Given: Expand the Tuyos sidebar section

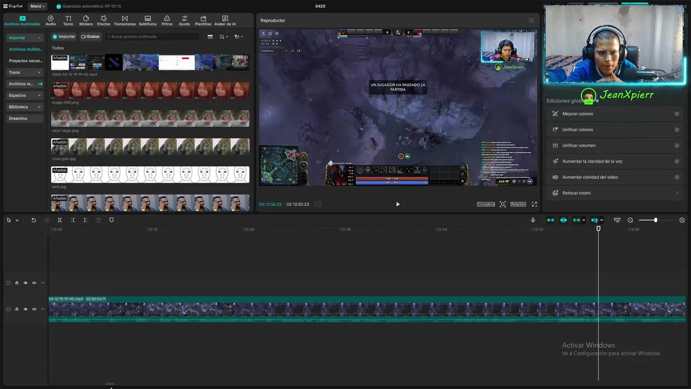Looking at the screenshot, I should click(24, 72).
